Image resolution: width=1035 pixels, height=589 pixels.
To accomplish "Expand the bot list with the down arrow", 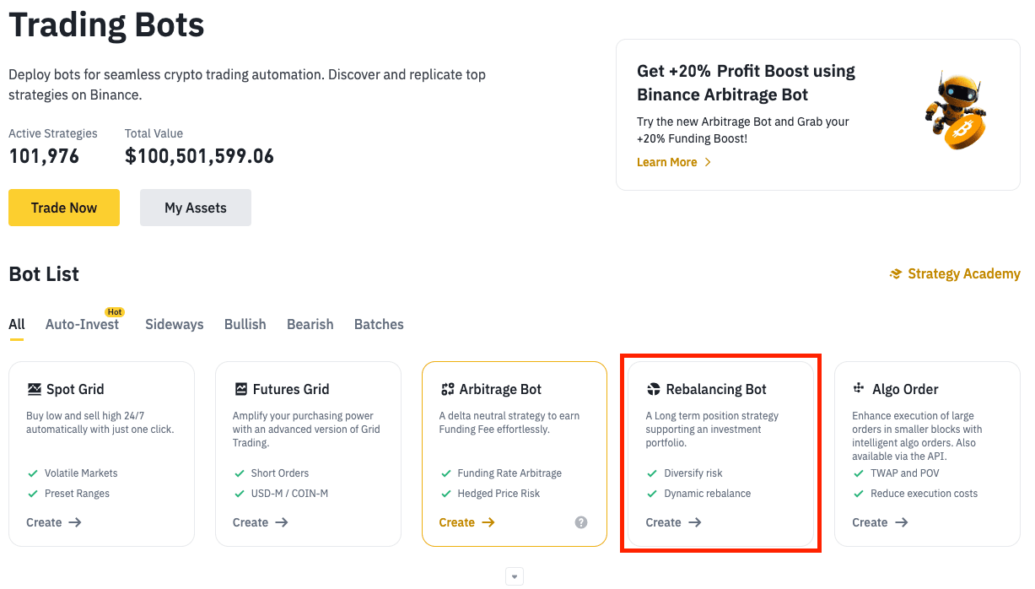I will [x=515, y=577].
